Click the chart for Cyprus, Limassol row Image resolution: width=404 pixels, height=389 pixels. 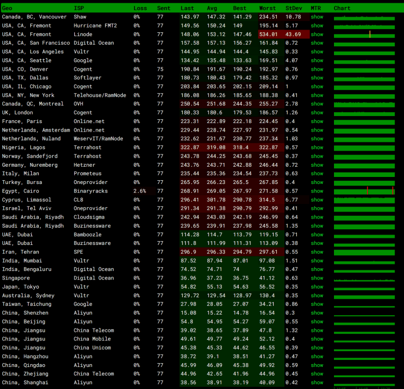364,200
